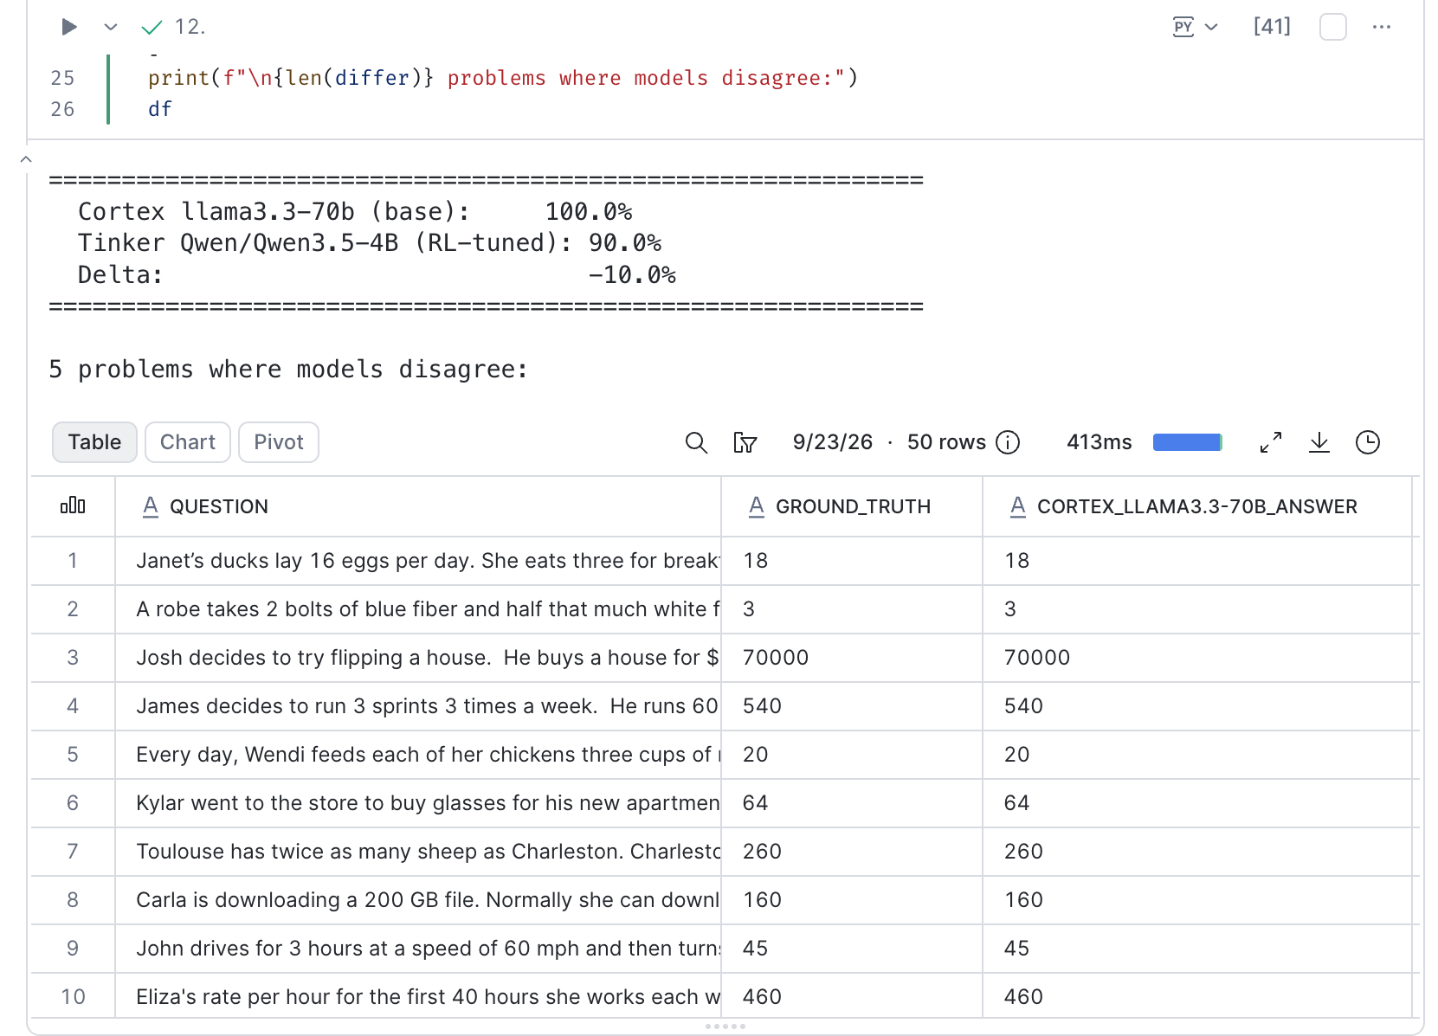Select the Josh flipping a house cell
1438x1036 pixels.
click(418, 658)
